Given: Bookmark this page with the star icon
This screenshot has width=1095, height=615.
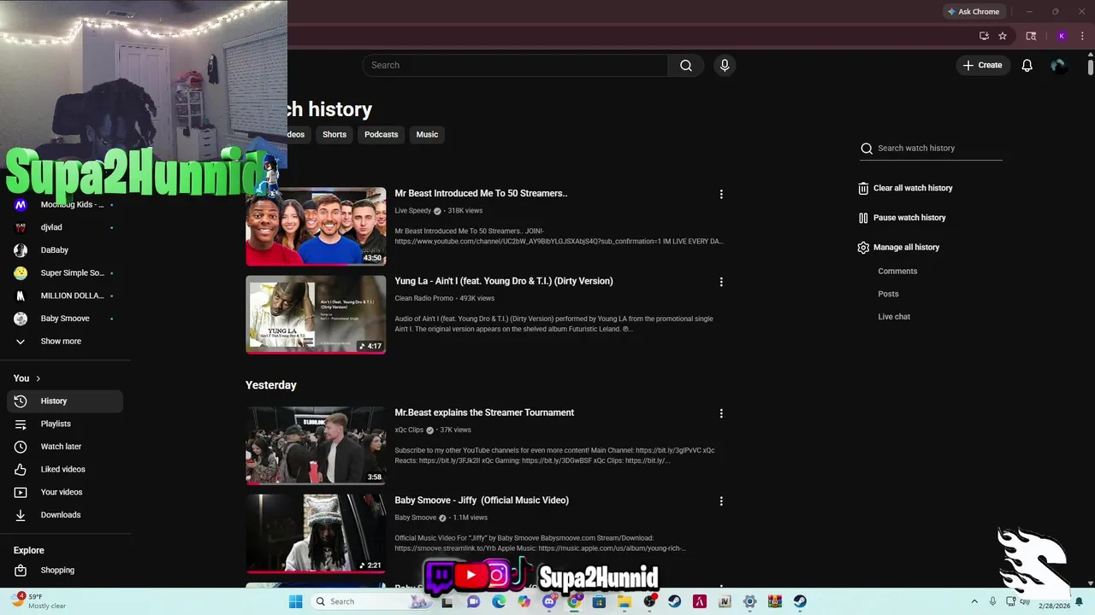Looking at the screenshot, I should 1003,36.
